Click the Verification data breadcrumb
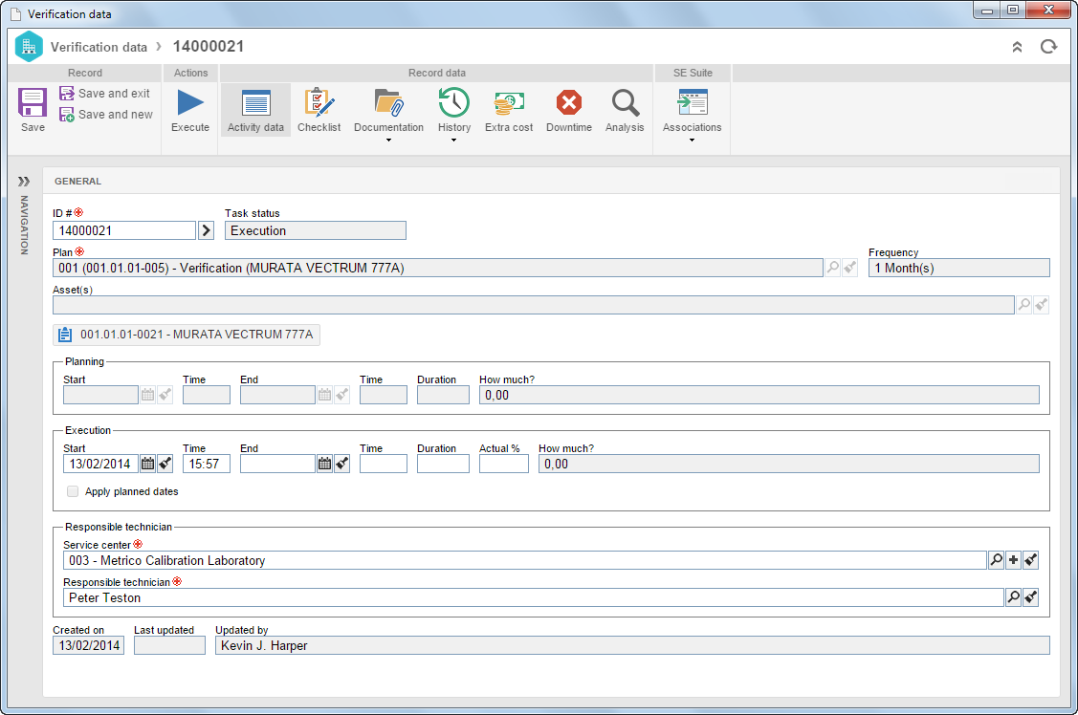Screen dimensions: 1078x715 (x=99, y=47)
